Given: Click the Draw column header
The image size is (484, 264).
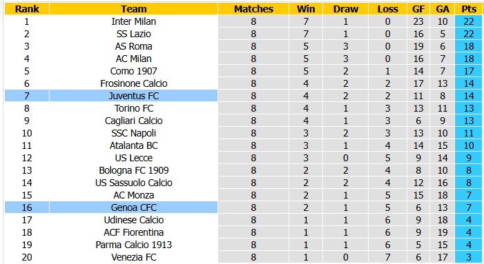Looking at the screenshot, I should click(345, 9).
